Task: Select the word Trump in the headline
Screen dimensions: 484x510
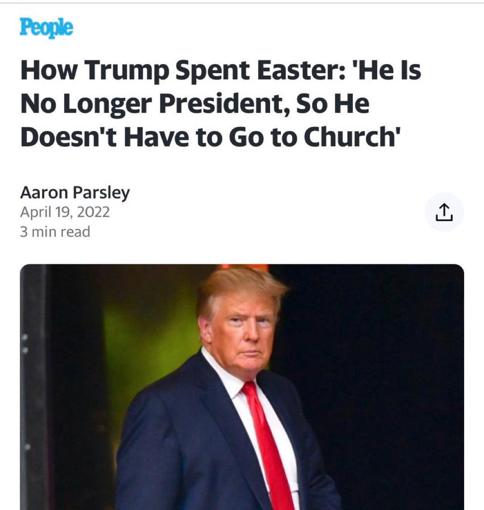Action: (x=128, y=70)
